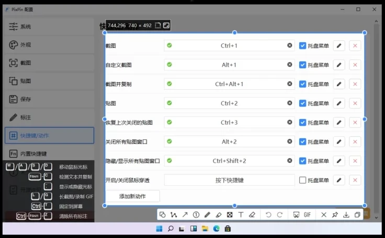Pin the screenshot to the screen
This screenshot has width=385, height=238.
coord(335,215)
